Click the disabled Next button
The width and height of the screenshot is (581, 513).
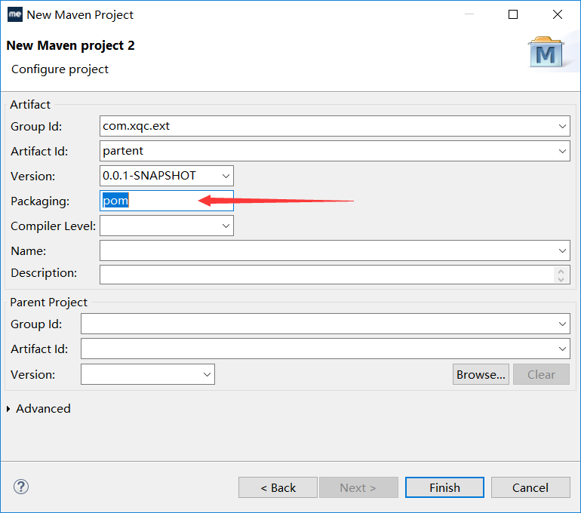[x=358, y=487]
